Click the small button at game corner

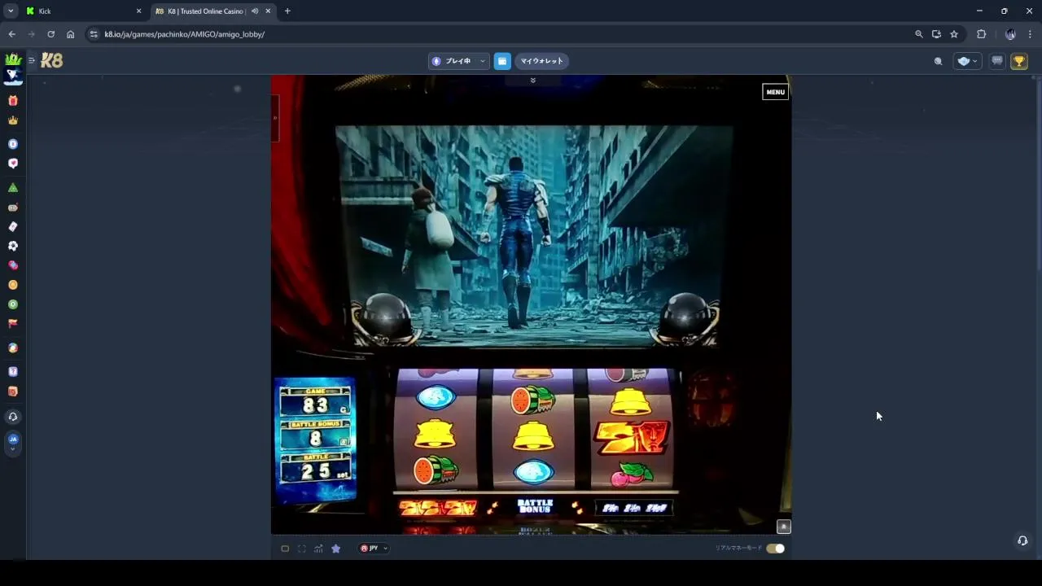coord(783,527)
